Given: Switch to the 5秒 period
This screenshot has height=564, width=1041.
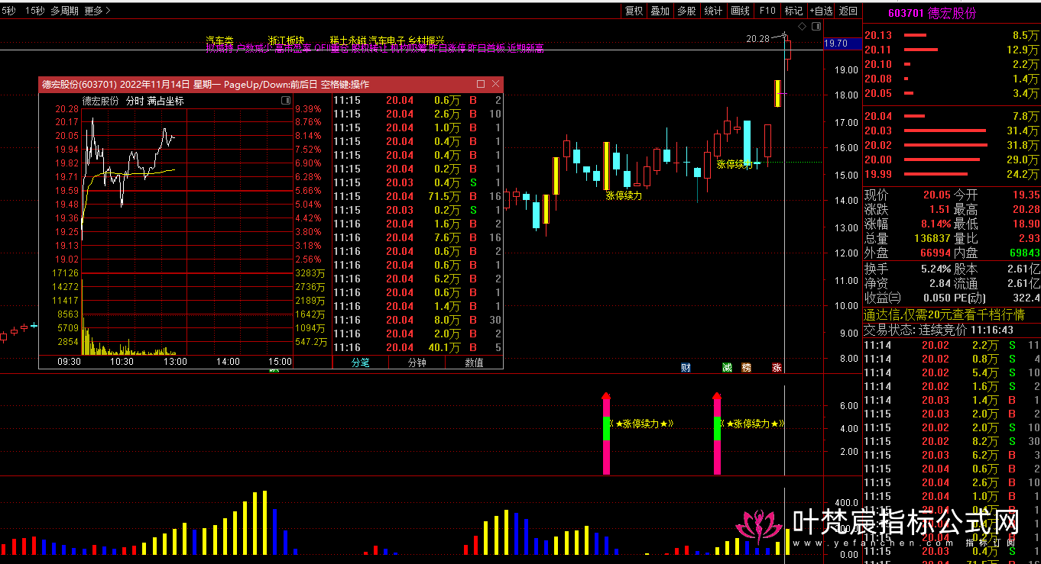Looking at the screenshot, I should (8, 11).
